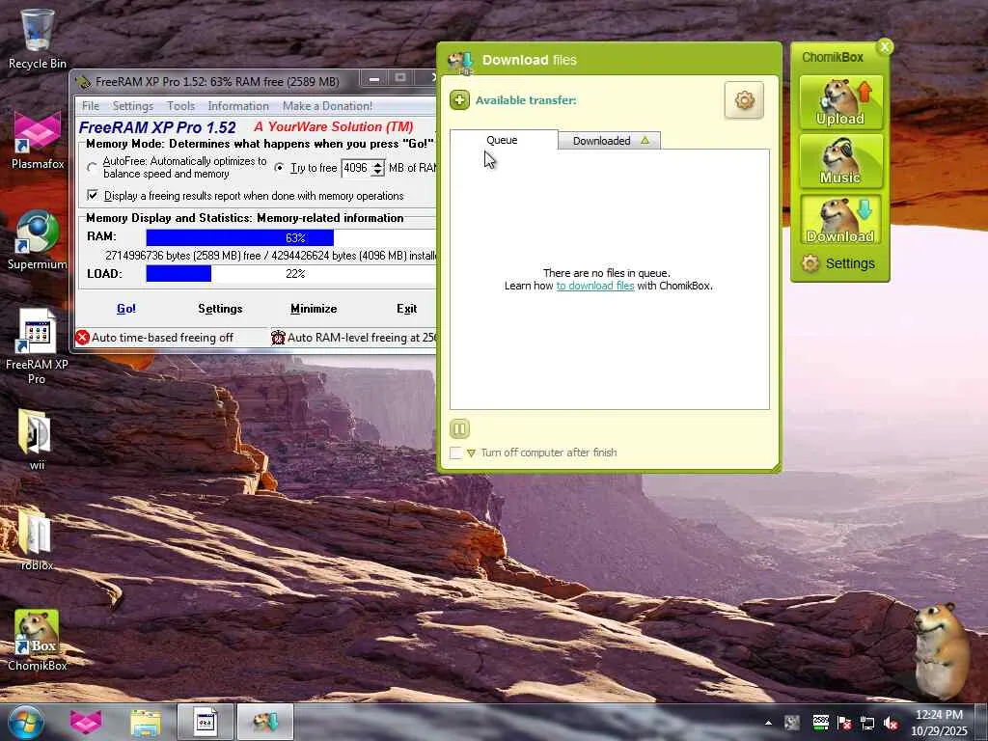Click the FreeRAM memory tray icon
988x741 pixels.
pyautogui.click(x=820, y=722)
